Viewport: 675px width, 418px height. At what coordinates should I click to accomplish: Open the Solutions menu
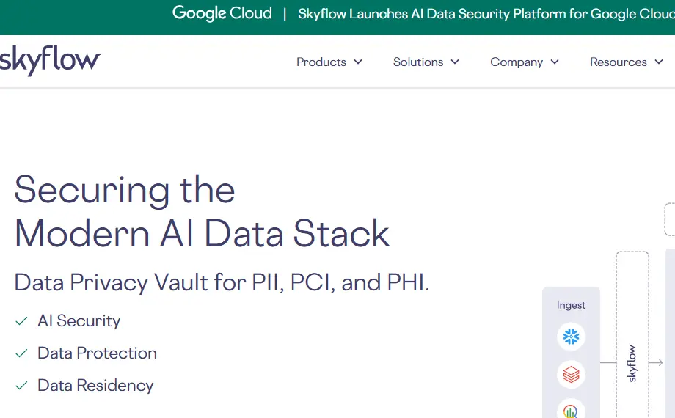point(418,62)
